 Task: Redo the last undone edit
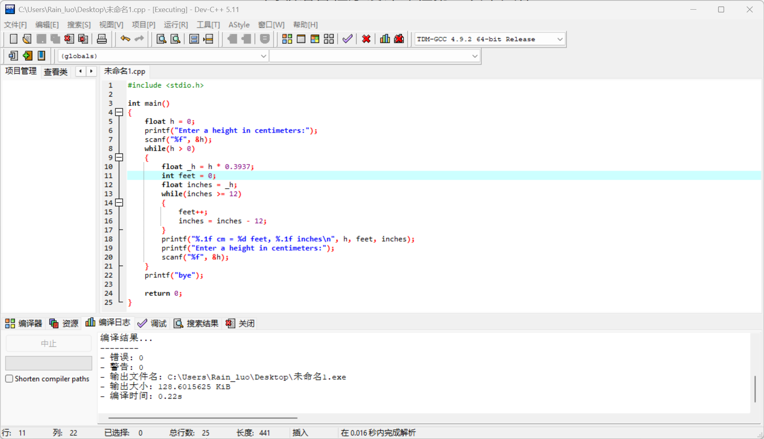point(139,39)
